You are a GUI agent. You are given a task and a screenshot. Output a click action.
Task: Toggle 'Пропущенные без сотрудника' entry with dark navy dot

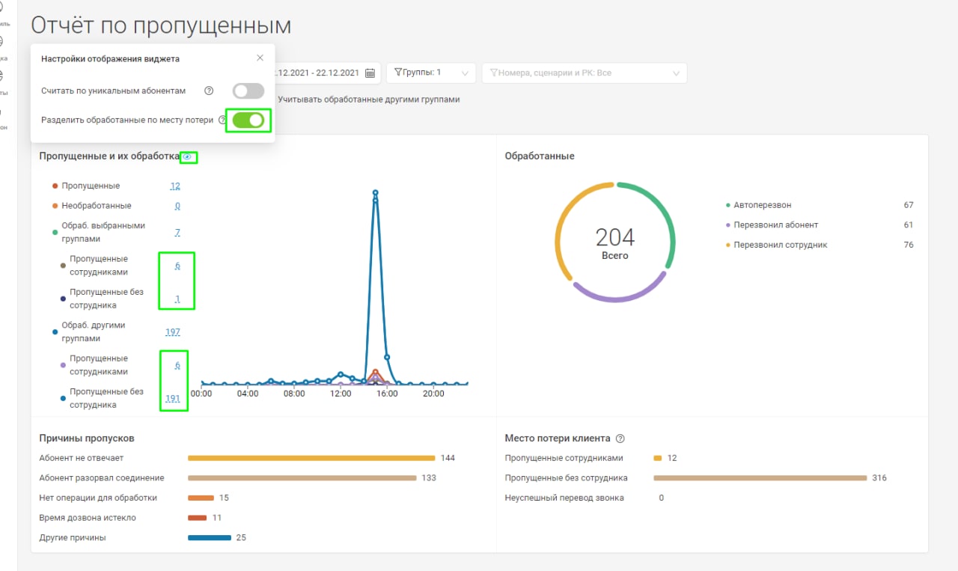(x=101, y=299)
